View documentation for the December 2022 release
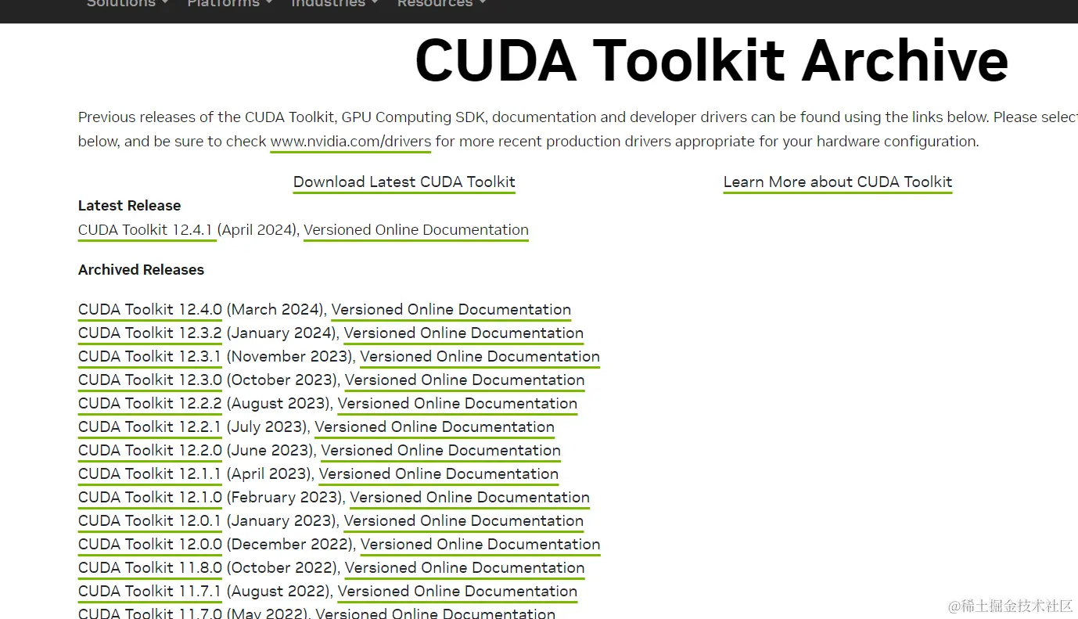Image resolution: width=1078 pixels, height=619 pixels. pos(480,545)
